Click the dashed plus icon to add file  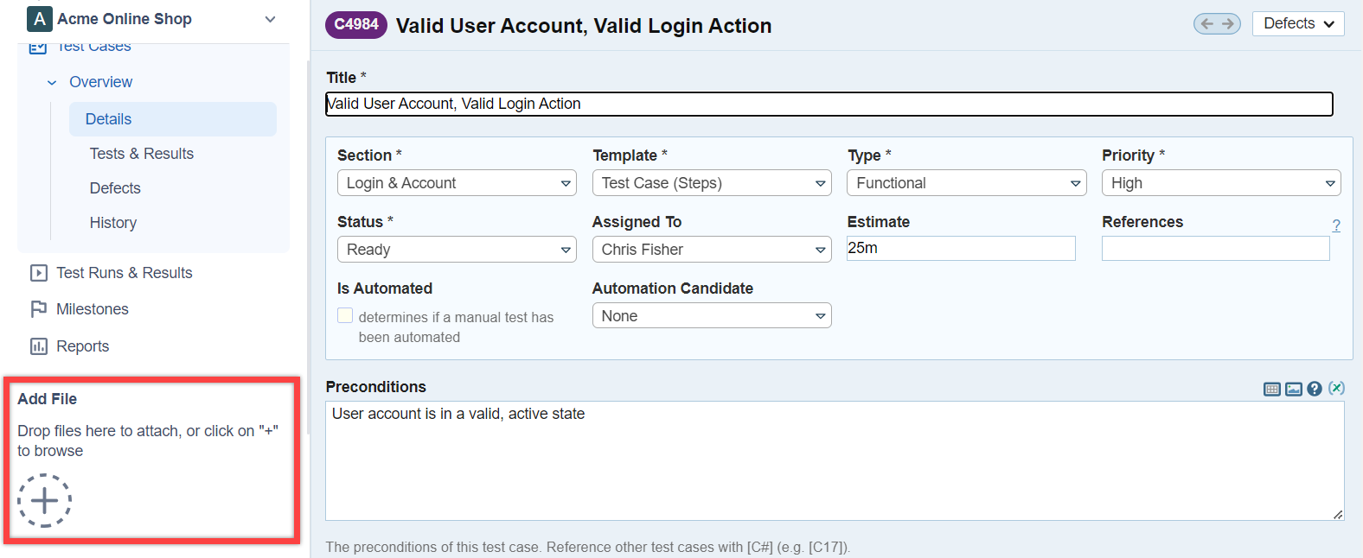tap(44, 500)
